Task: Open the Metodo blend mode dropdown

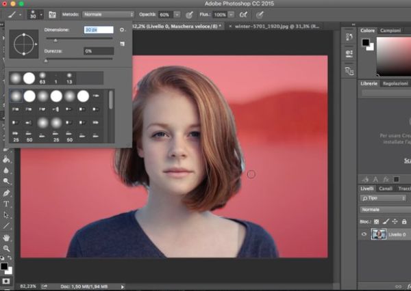Action: 108,14
